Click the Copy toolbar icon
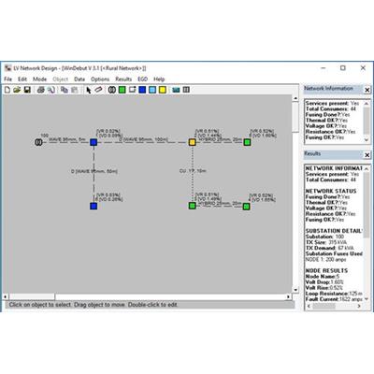 pos(65,90)
